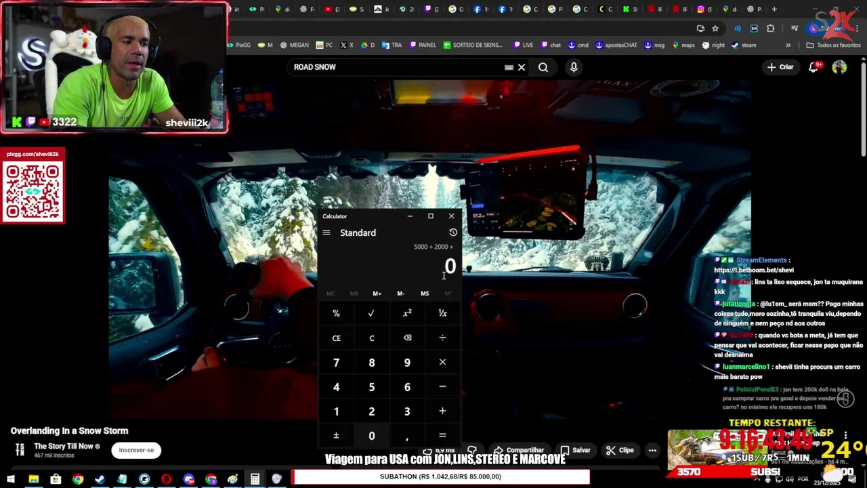Screen dimensions: 867x488
Task: Open File Explorer from taskbar
Action: point(33,479)
